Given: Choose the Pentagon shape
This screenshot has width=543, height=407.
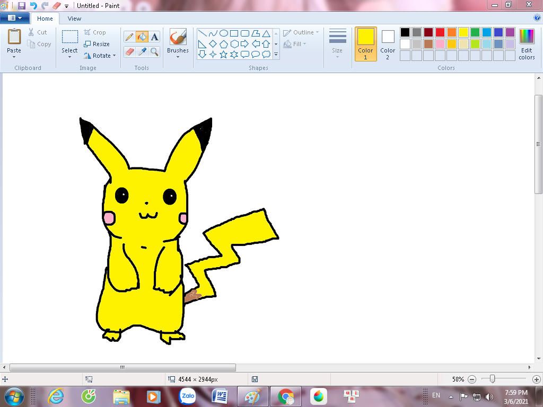Looking at the screenshot, I should click(x=224, y=44).
